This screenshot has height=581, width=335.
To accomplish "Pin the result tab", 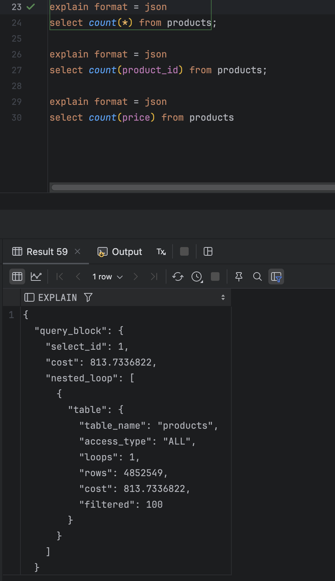I will coord(239,276).
